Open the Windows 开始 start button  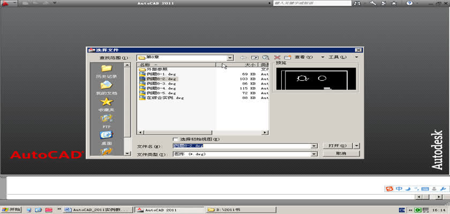pos(11,210)
